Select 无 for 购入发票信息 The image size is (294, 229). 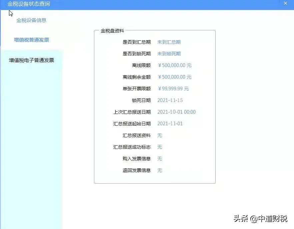(159, 159)
